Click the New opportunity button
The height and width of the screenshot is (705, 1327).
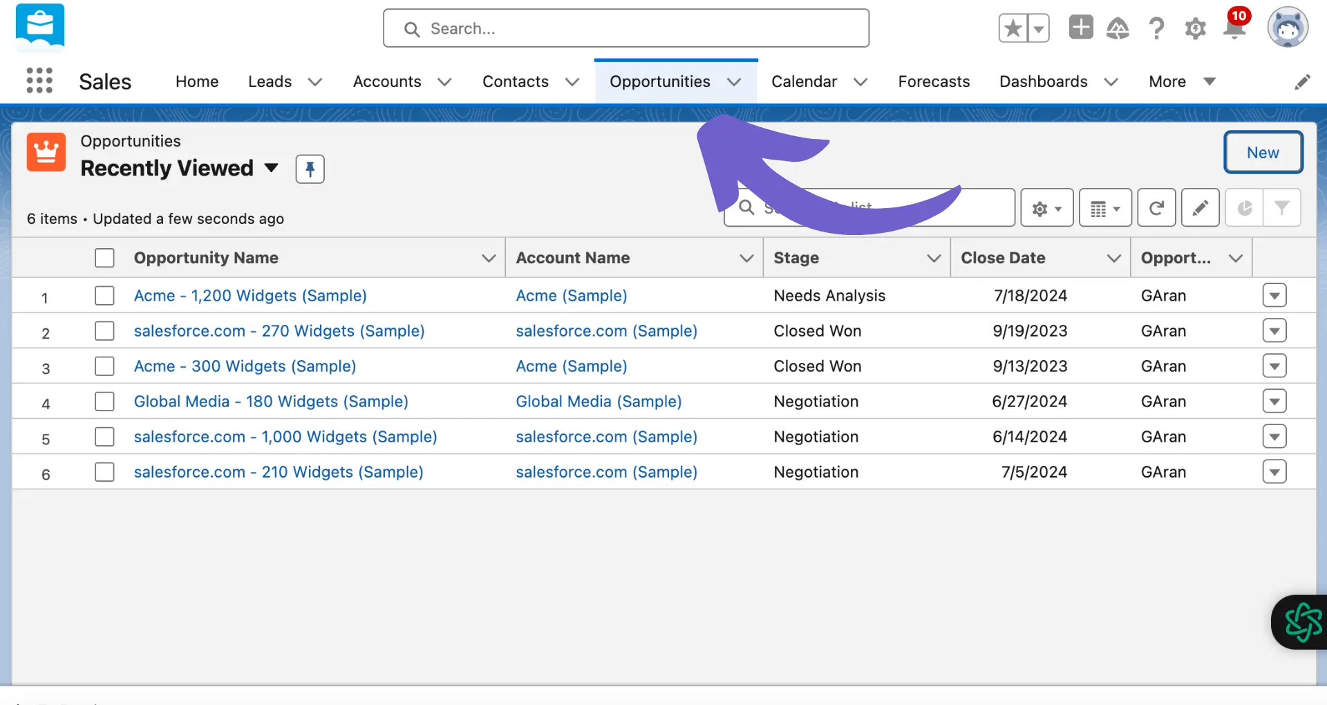click(x=1263, y=153)
